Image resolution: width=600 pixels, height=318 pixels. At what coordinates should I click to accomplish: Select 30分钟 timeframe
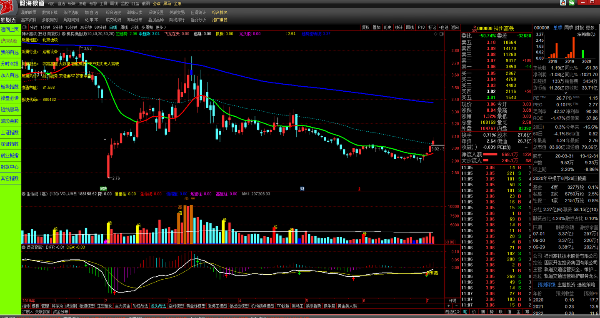pos(86,28)
